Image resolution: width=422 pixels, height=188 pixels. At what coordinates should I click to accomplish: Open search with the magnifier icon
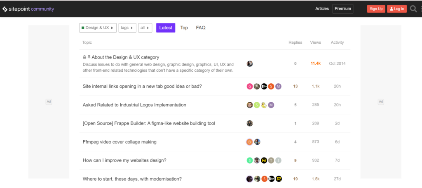(x=413, y=9)
